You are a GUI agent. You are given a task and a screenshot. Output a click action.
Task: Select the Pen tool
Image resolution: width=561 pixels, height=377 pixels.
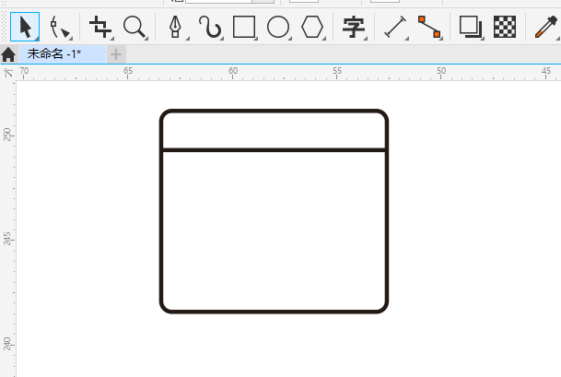tap(175, 27)
